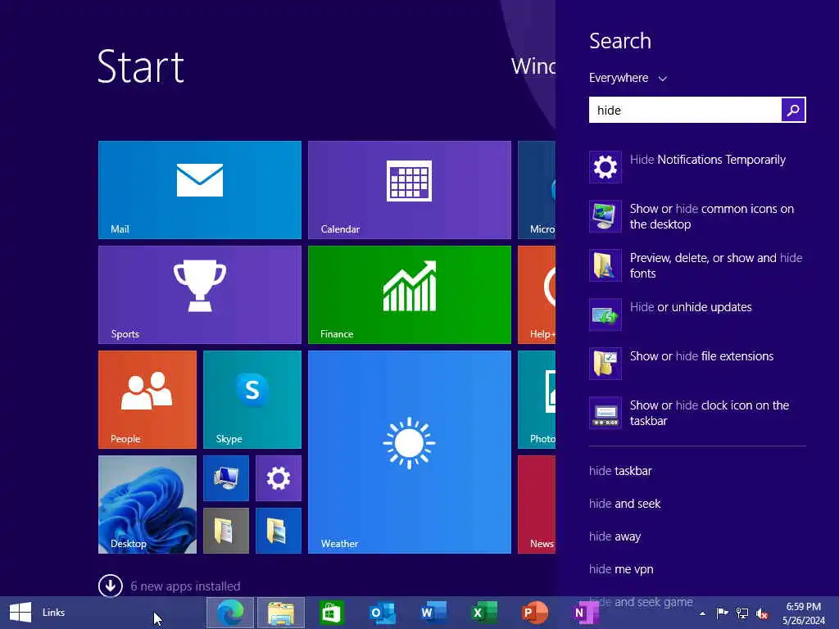839x629 pixels.
Task: Select 'hide me vpn' search suggestion
Action: click(621, 569)
